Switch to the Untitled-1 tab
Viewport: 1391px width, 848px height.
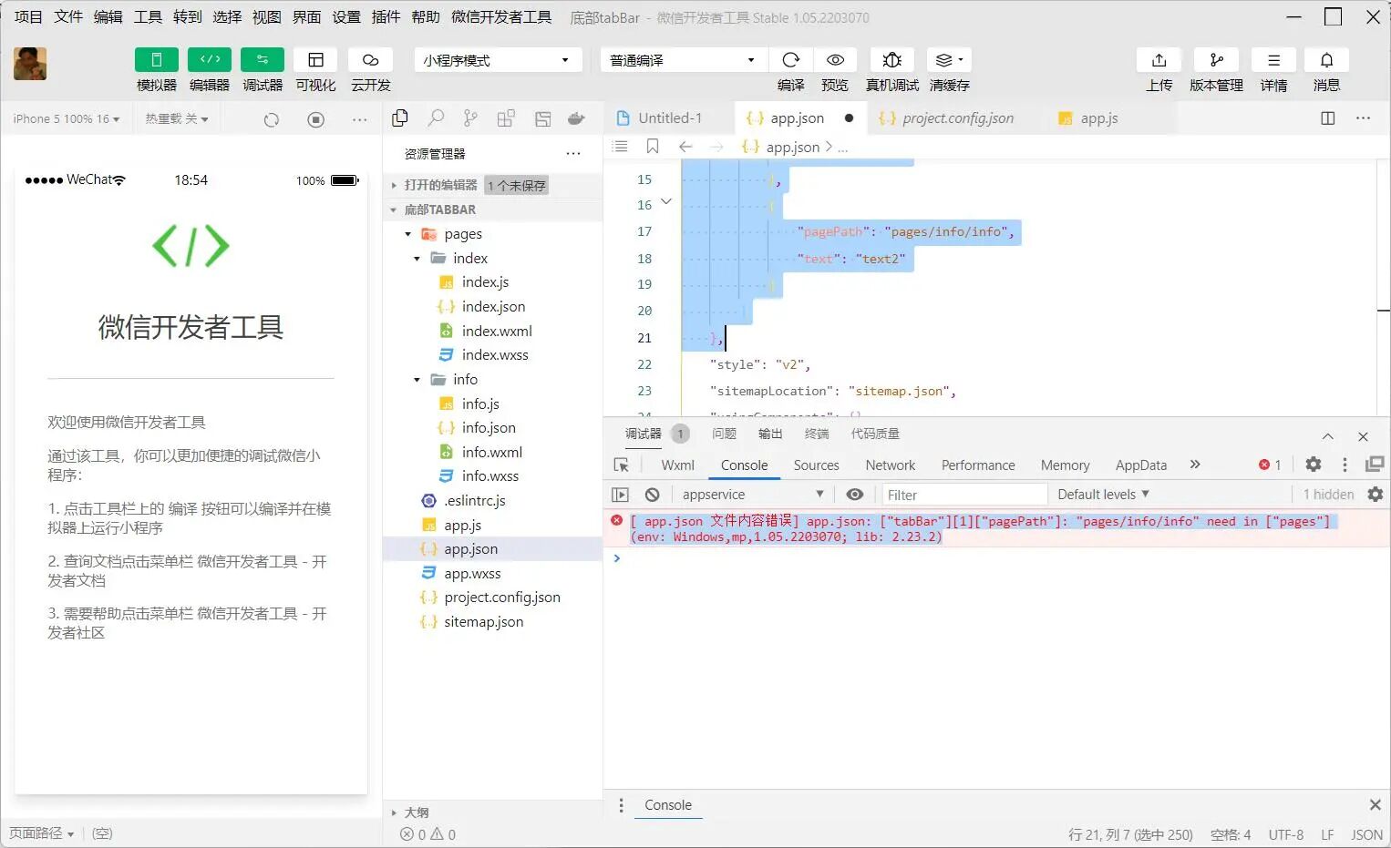coord(670,118)
